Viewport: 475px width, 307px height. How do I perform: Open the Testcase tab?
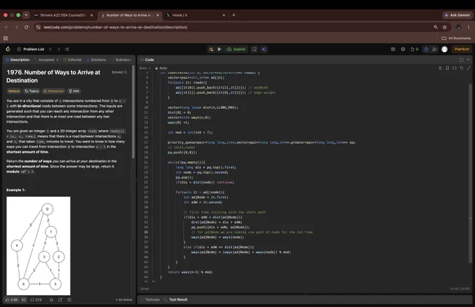point(150,299)
